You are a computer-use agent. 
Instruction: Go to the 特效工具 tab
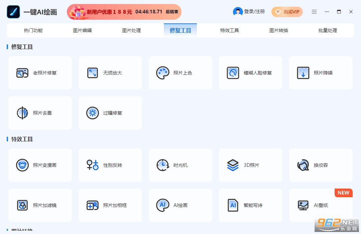pos(230,30)
